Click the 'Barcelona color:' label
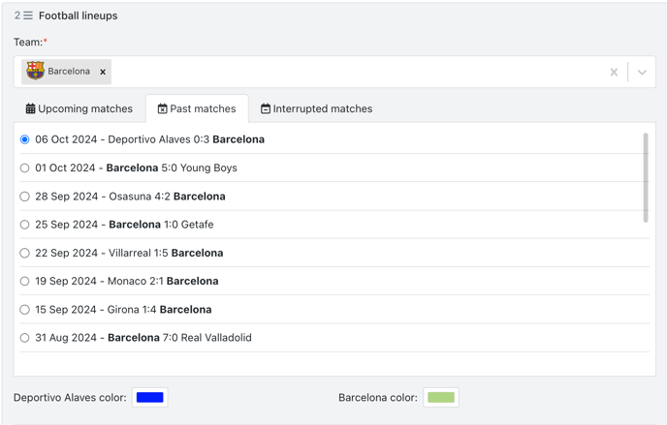 pos(378,397)
